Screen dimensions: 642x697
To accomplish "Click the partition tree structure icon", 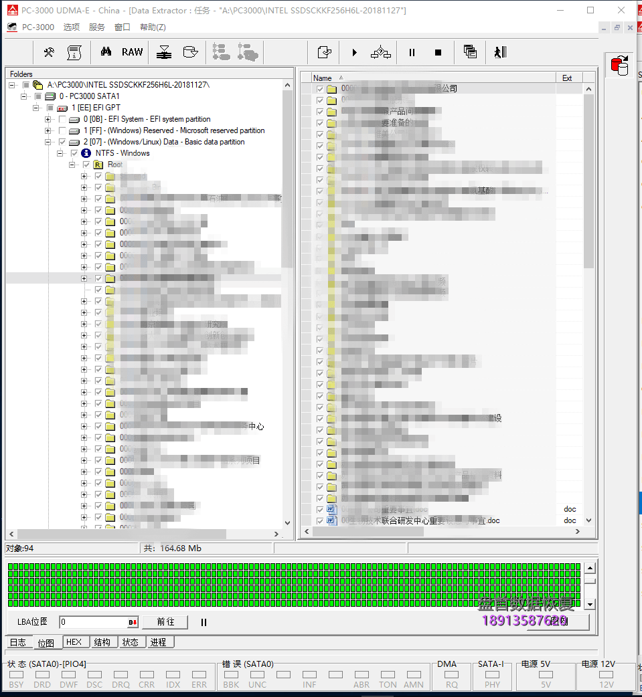I will [221, 52].
